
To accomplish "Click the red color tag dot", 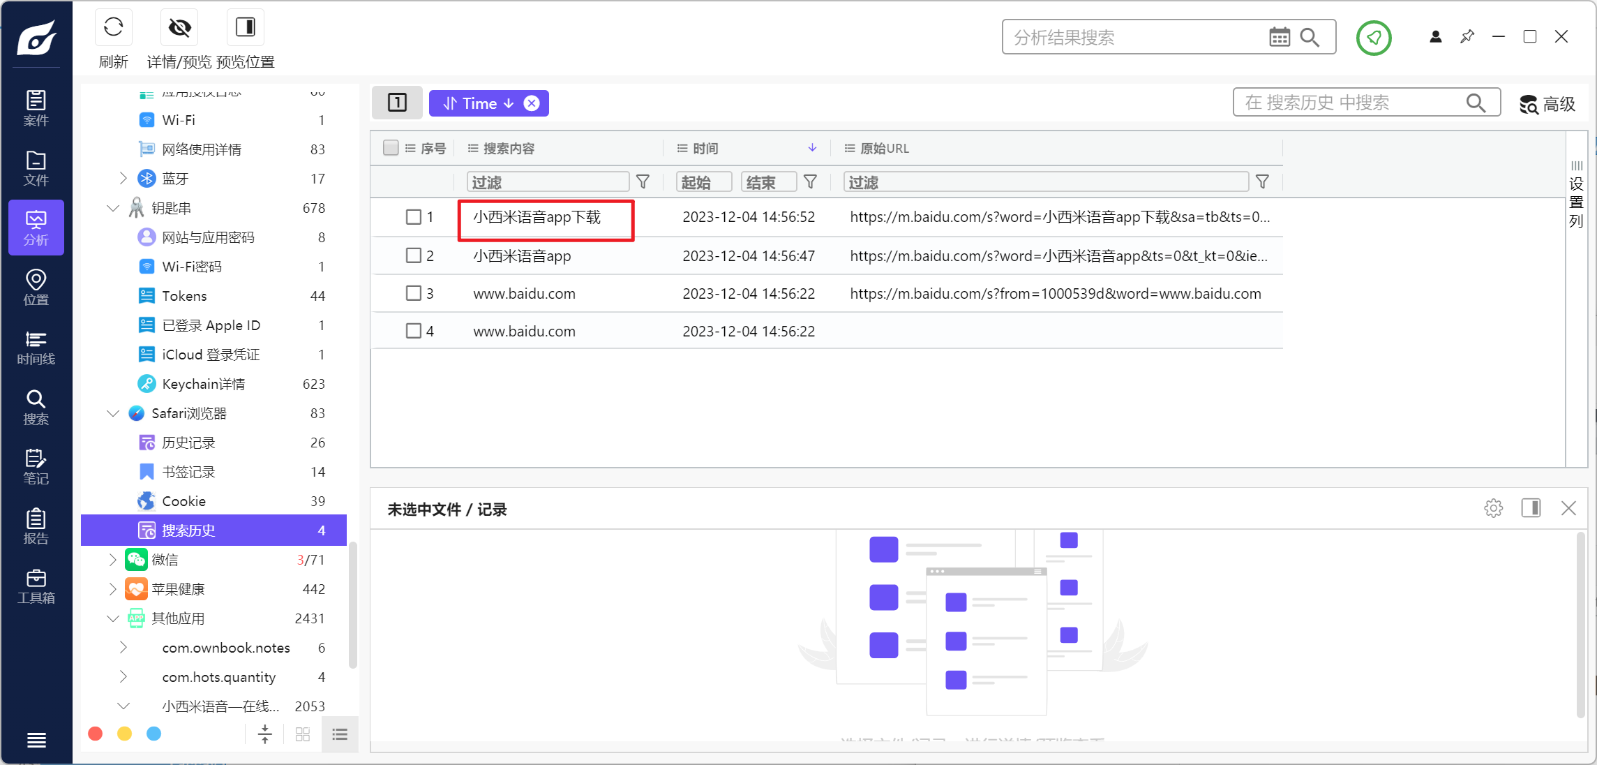I will click(x=96, y=734).
